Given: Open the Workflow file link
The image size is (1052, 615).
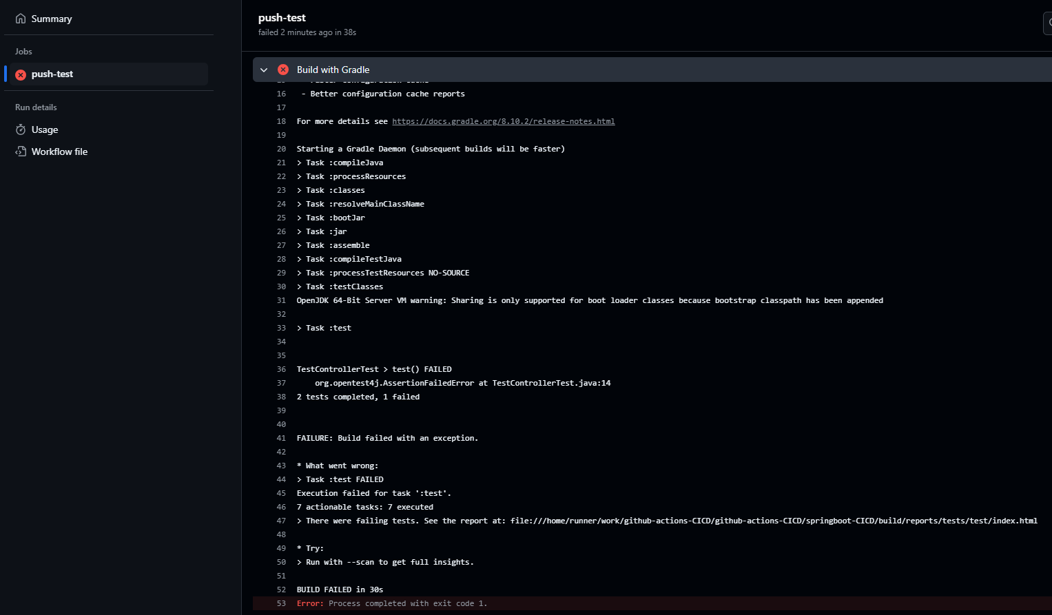Looking at the screenshot, I should point(59,152).
